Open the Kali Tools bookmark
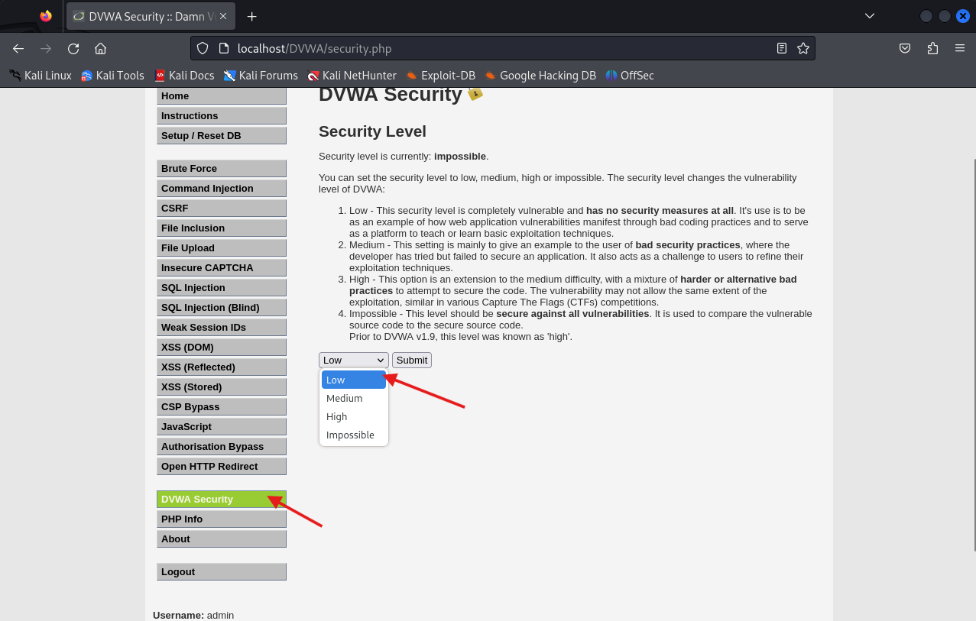Screen dimensions: 976x621 click(x=112, y=75)
